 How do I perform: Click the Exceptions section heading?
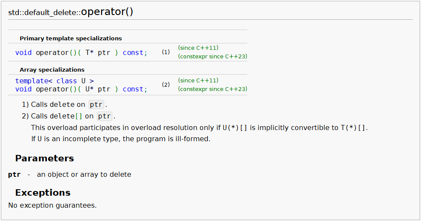coord(43,192)
